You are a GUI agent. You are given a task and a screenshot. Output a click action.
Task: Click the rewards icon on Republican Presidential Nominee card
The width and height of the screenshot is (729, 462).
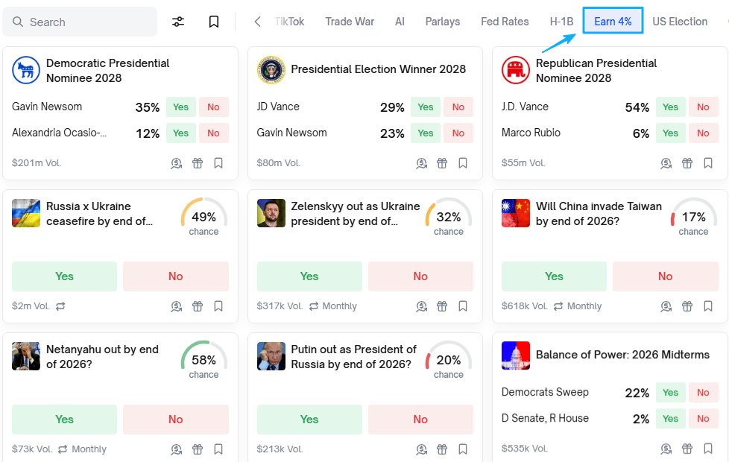coord(666,163)
